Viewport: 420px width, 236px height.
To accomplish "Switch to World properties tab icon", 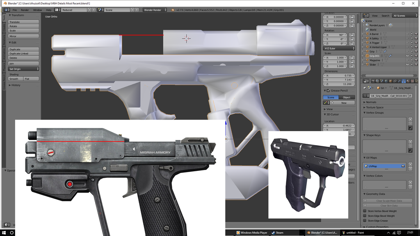I will 386,81.
